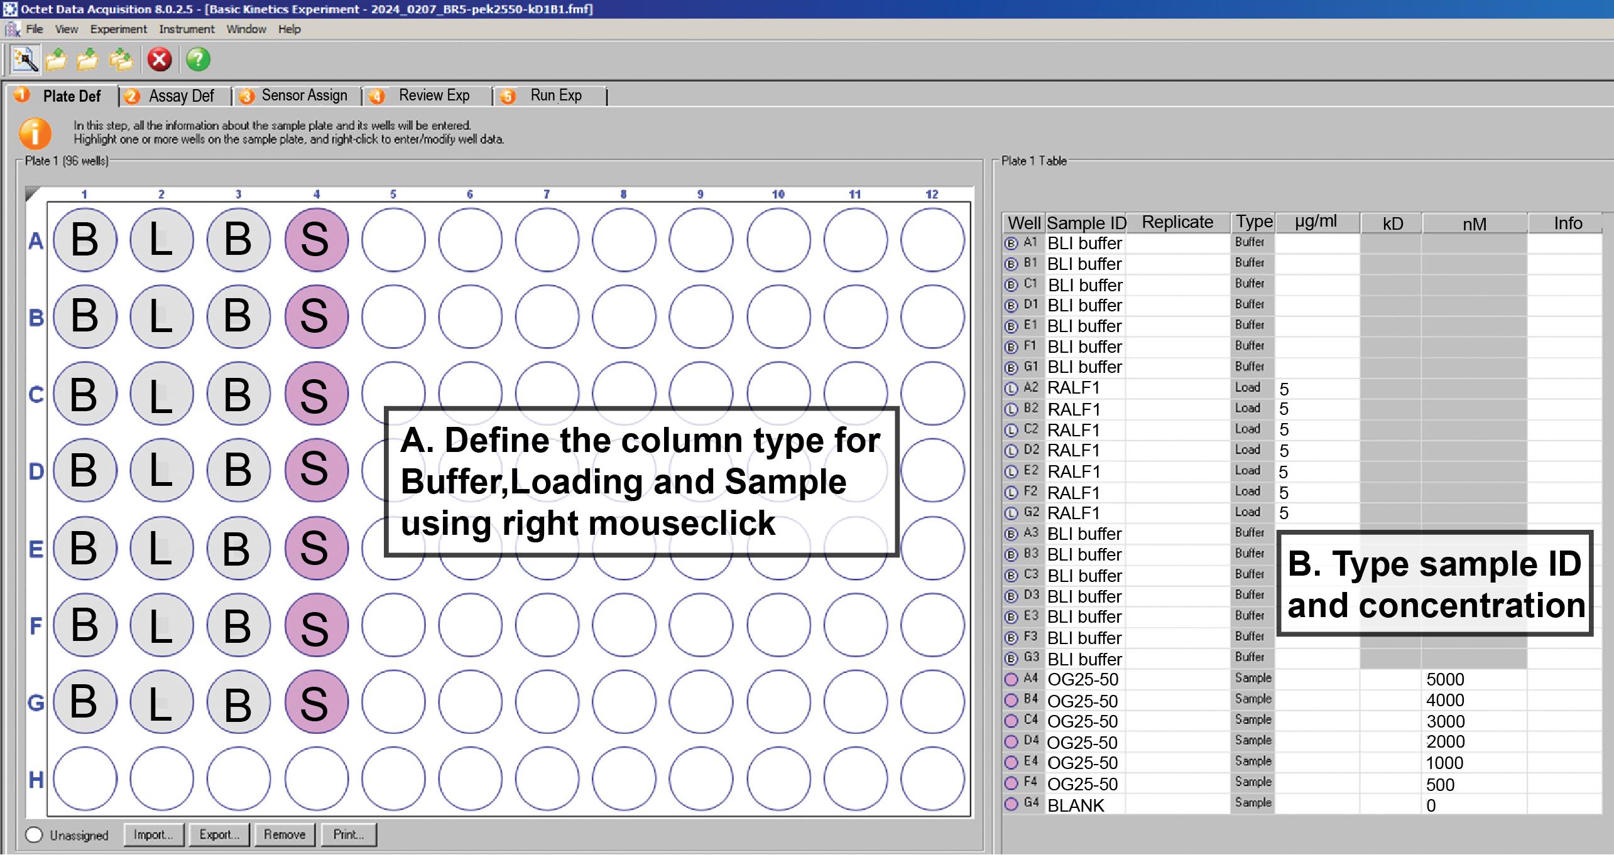Screen dimensions: 1614x855
Task: Select plate row A header
Action: tap(36, 240)
